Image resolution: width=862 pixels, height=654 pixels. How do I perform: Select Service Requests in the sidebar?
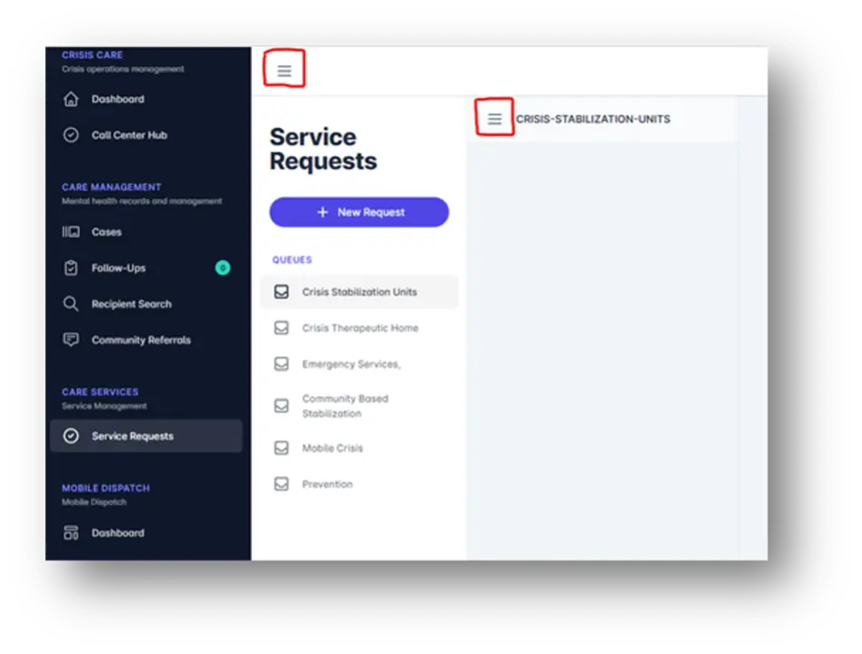(x=132, y=436)
